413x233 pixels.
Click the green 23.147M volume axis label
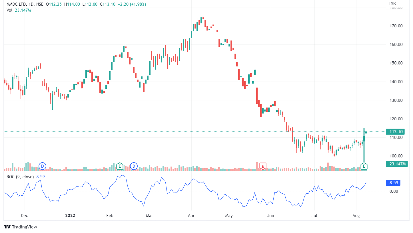pyautogui.click(x=396, y=164)
